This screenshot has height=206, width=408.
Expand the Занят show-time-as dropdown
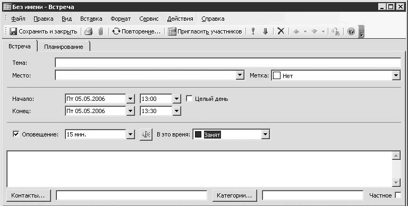265,134
